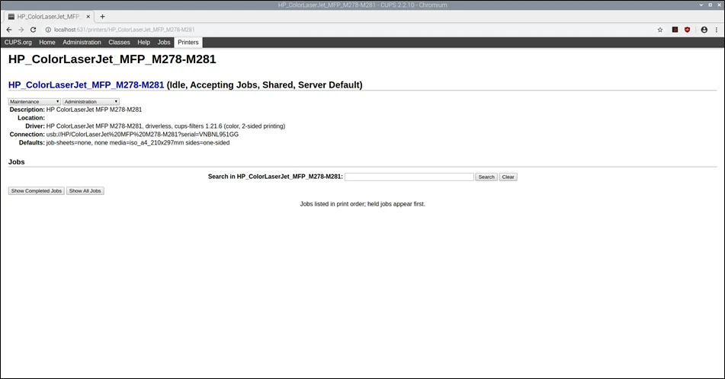
Task: Select the HP_ColorLaserJet_MFP browser tab
Action: [49, 17]
